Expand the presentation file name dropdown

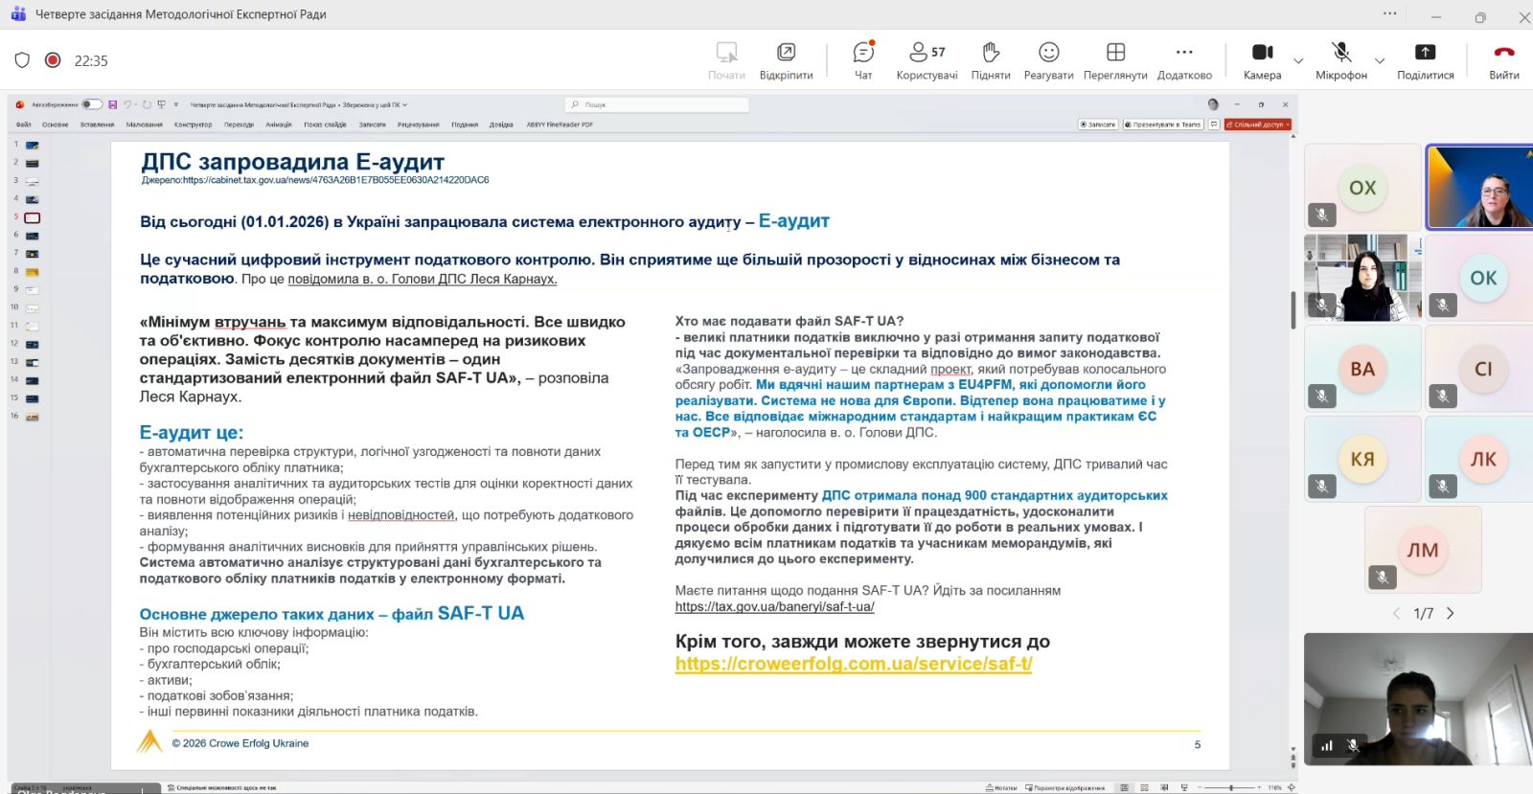tap(405, 105)
